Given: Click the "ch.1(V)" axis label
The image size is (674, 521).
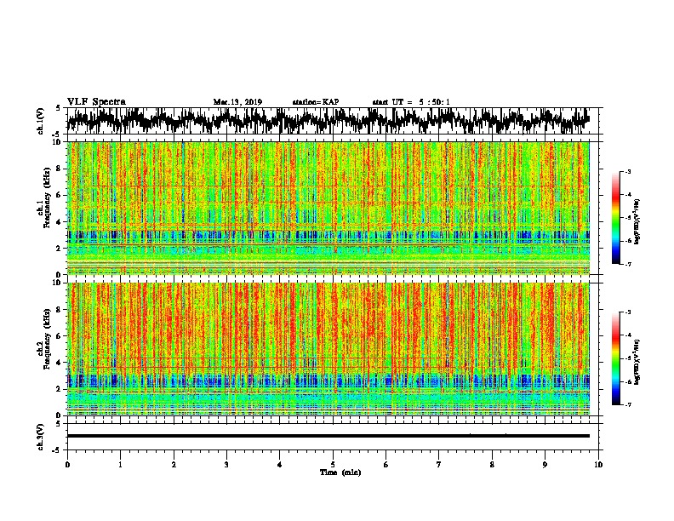Looking at the screenshot, I should tap(41, 121).
